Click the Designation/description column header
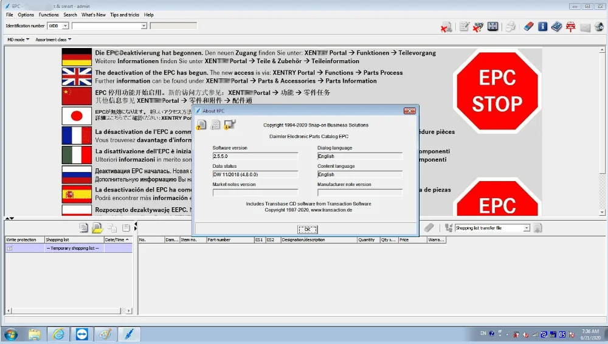Image resolution: width=608 pixels, height=344 pixels. tap(319, 239)
